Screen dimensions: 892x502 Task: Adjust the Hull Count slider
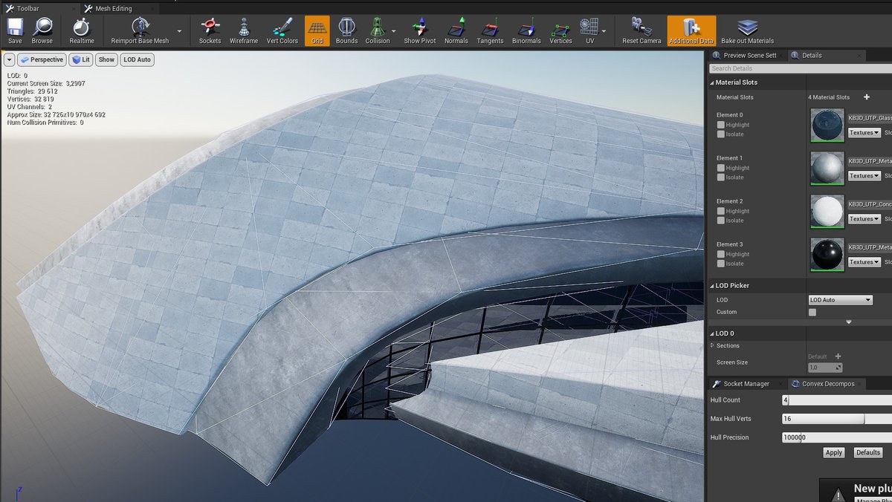pyautogui.click(x=836, y=400)
